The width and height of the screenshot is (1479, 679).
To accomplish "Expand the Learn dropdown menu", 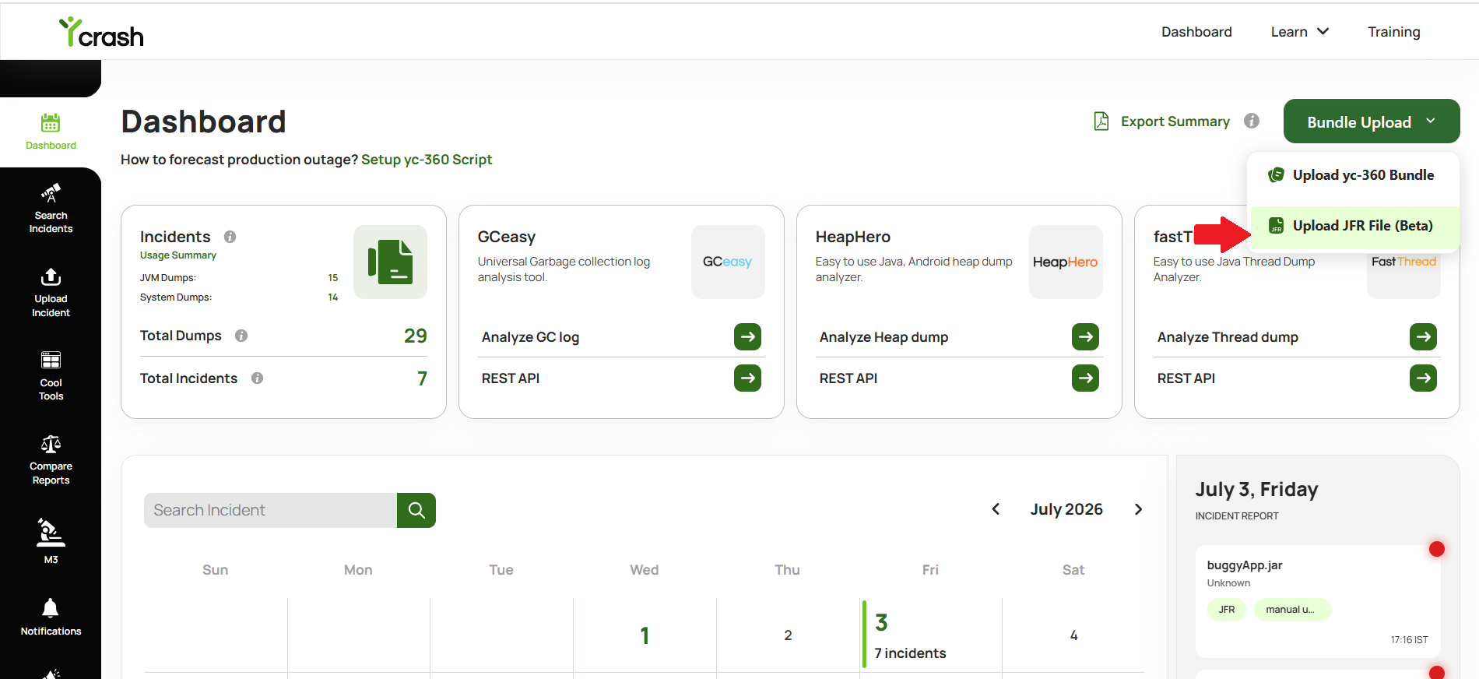I will (x=1300, y=32).
